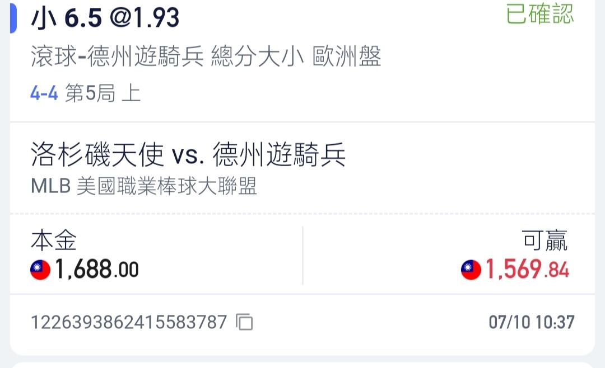The image size is (605, 368).
Task: Select the red winnings amount 1,569.84
Action: coord(527,271)
